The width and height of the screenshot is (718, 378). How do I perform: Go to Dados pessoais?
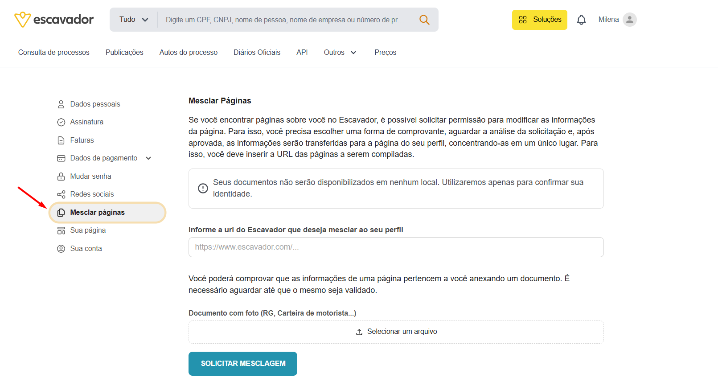[95, 104]
